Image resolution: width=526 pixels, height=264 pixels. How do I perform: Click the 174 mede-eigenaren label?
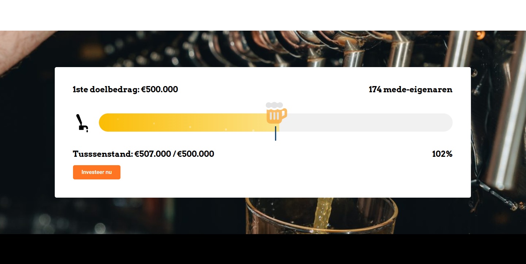410,89
